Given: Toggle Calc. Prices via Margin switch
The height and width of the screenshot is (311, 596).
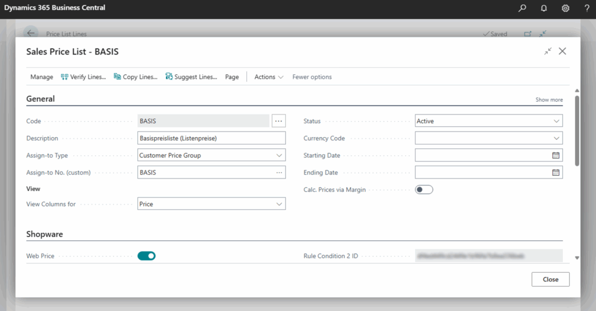Looking at the screenshot, I should [424, 190].
